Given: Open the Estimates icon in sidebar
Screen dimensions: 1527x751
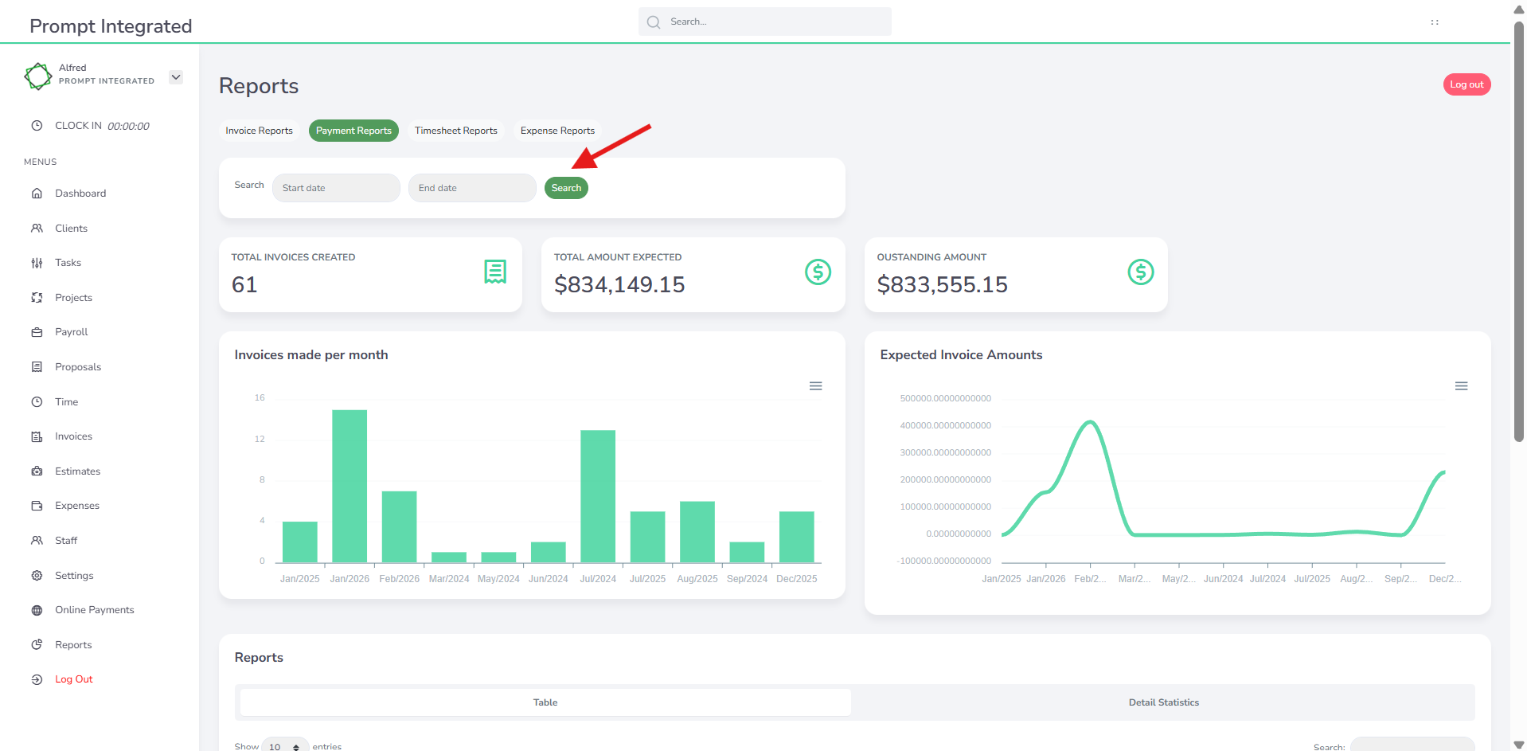Looking at the screenshot, I should [x=37, y=471].
